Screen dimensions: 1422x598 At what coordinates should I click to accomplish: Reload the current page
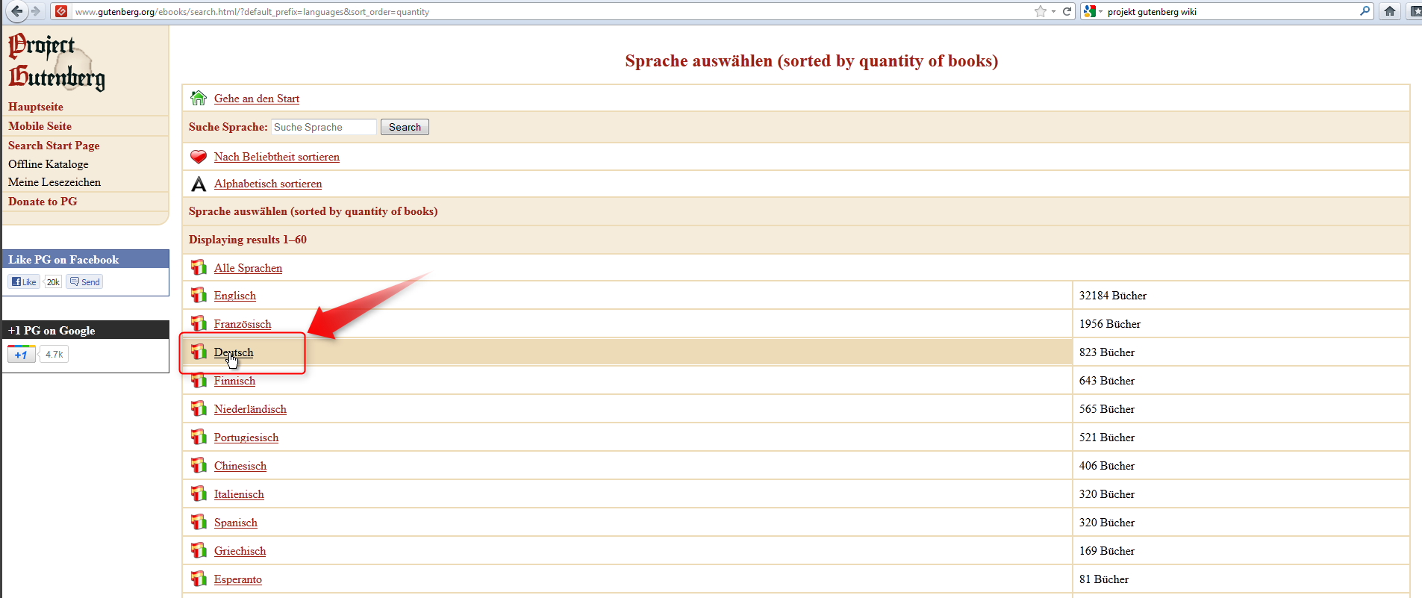coord(1067,11)
